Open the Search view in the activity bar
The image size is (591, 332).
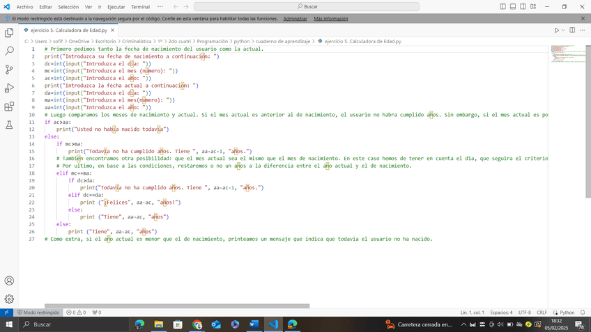(x=9, y=51)
